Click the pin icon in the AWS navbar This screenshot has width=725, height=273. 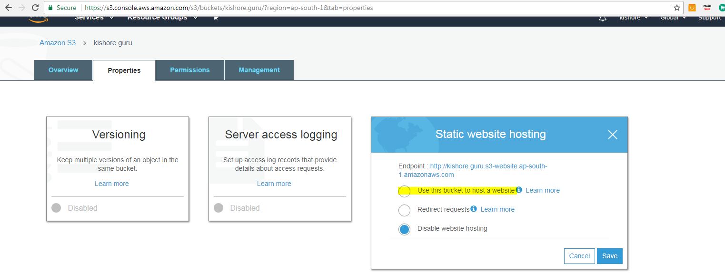pyautogui.click(x=216, y=18)
